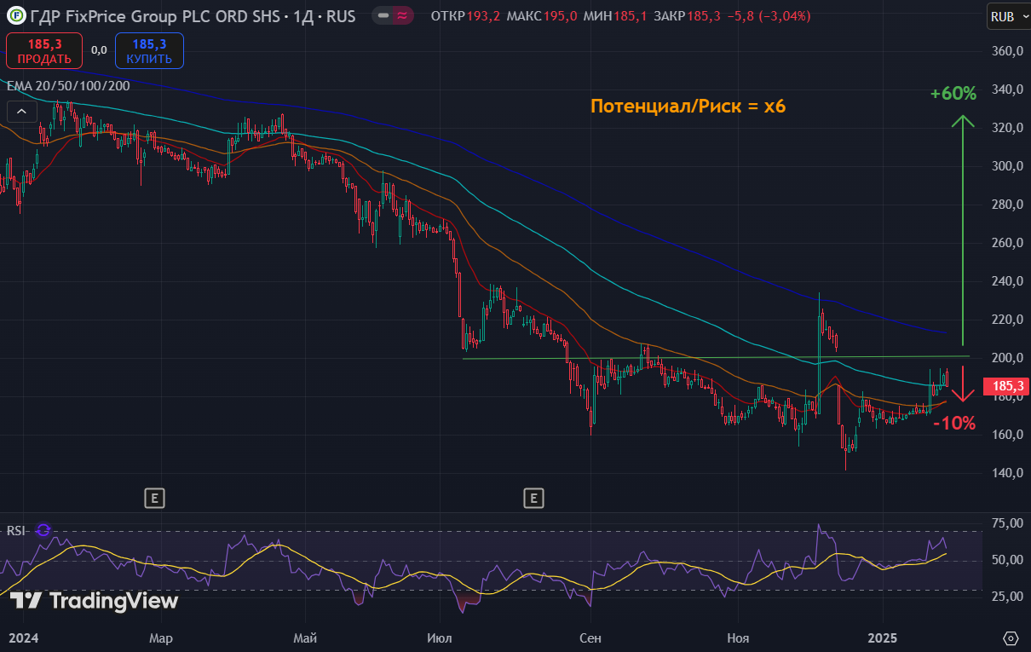
Task: Select the Потенциал/Риск = x6 text note
Action: [x=688, y=107]
